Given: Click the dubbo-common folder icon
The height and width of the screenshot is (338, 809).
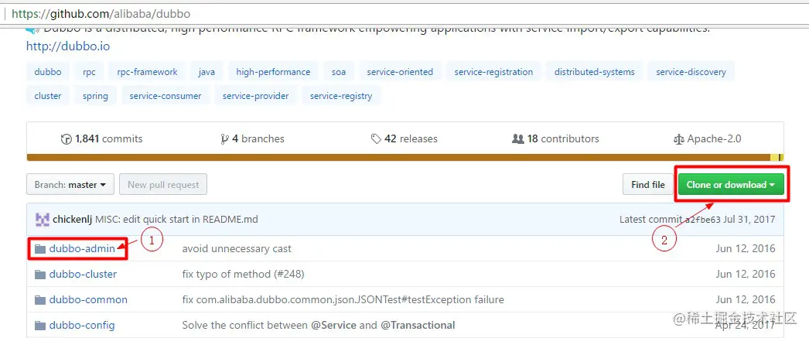Looking at the screenshot, I should point(40,300).
